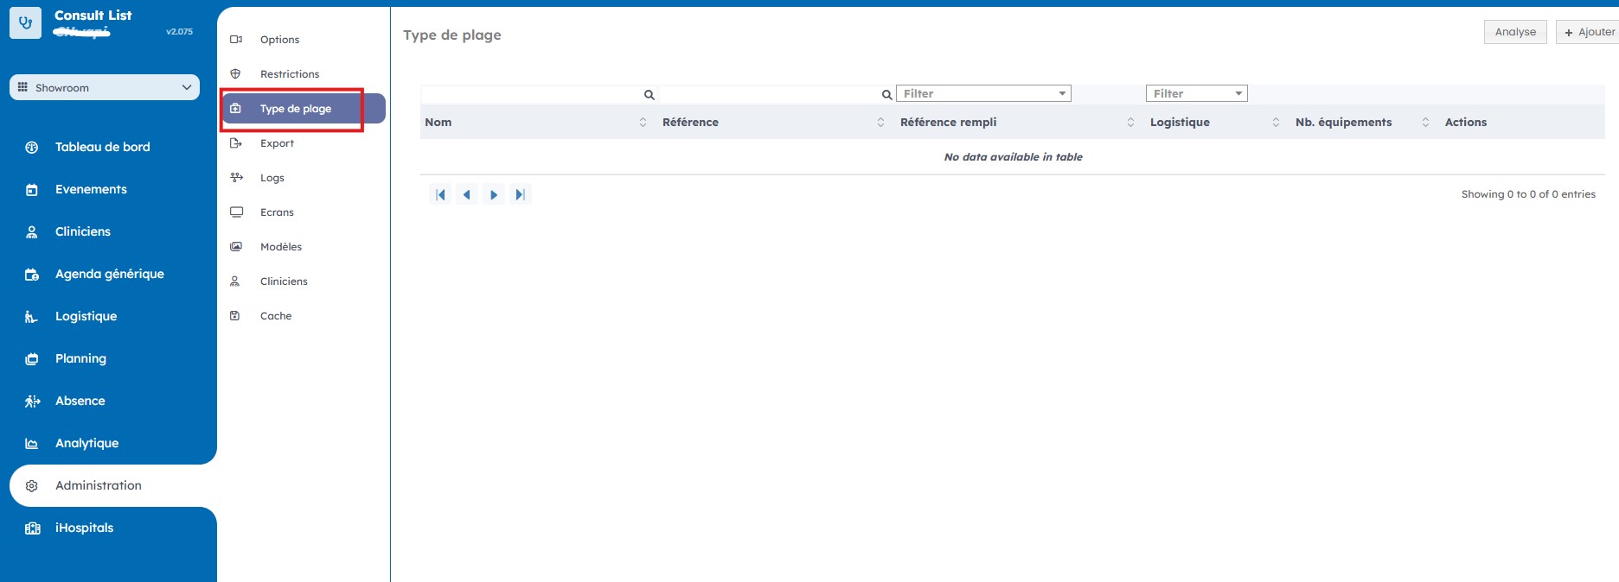Viewport: 1619px width, 582px height.
Task: Open Tableau de bord from sidebar
Action: [102, 147]
